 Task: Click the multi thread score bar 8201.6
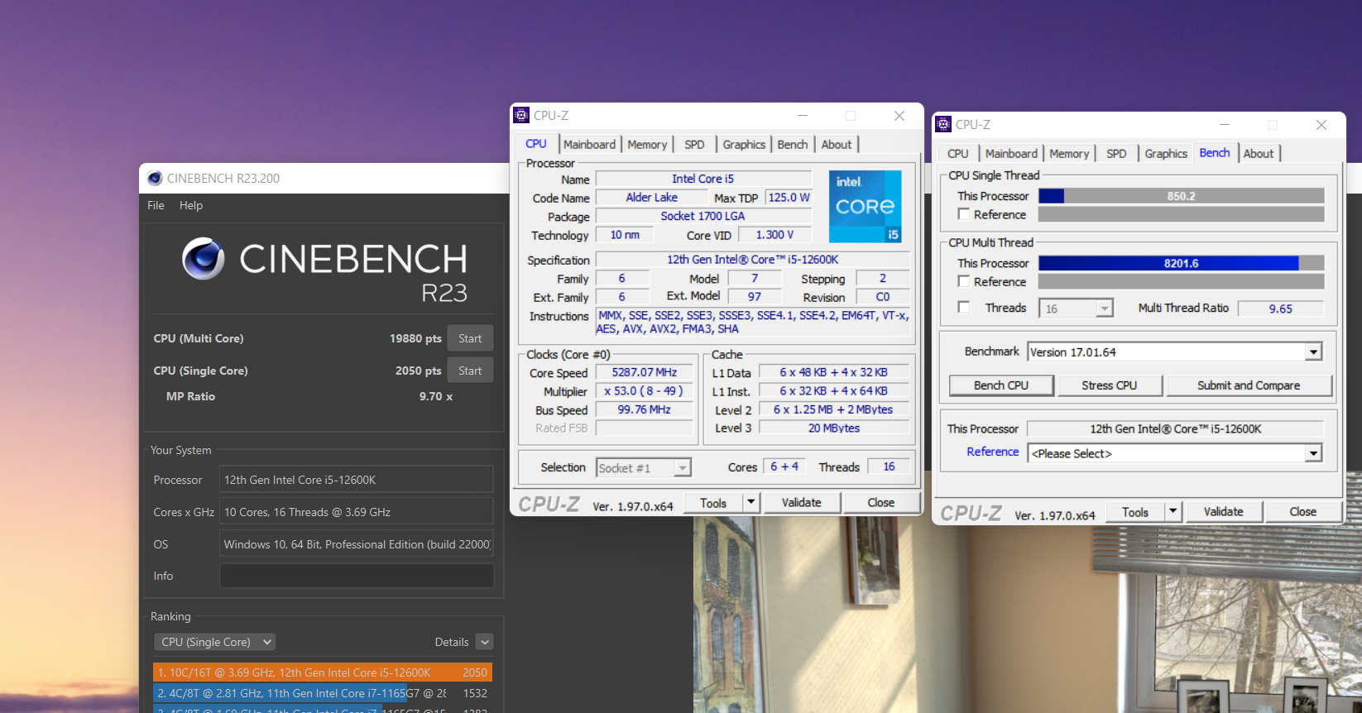(1182, 263)
